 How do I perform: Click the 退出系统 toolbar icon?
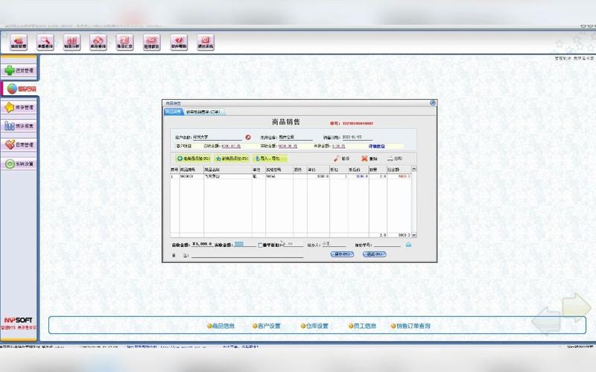[x=205, y=42]
